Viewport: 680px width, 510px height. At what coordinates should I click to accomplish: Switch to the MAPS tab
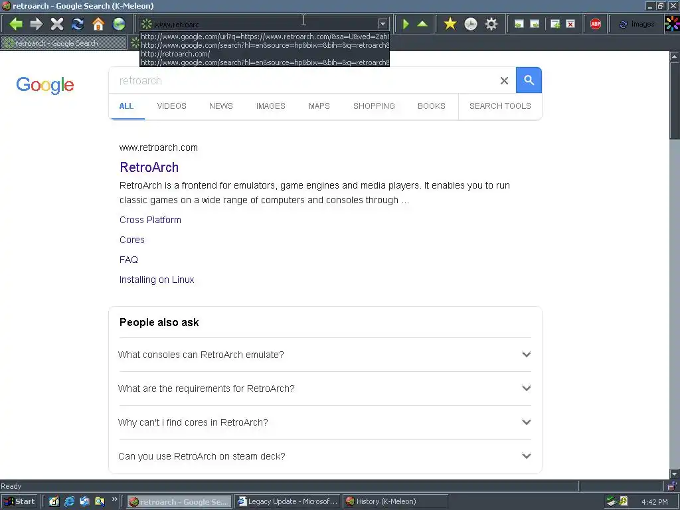tap(319, 106)
